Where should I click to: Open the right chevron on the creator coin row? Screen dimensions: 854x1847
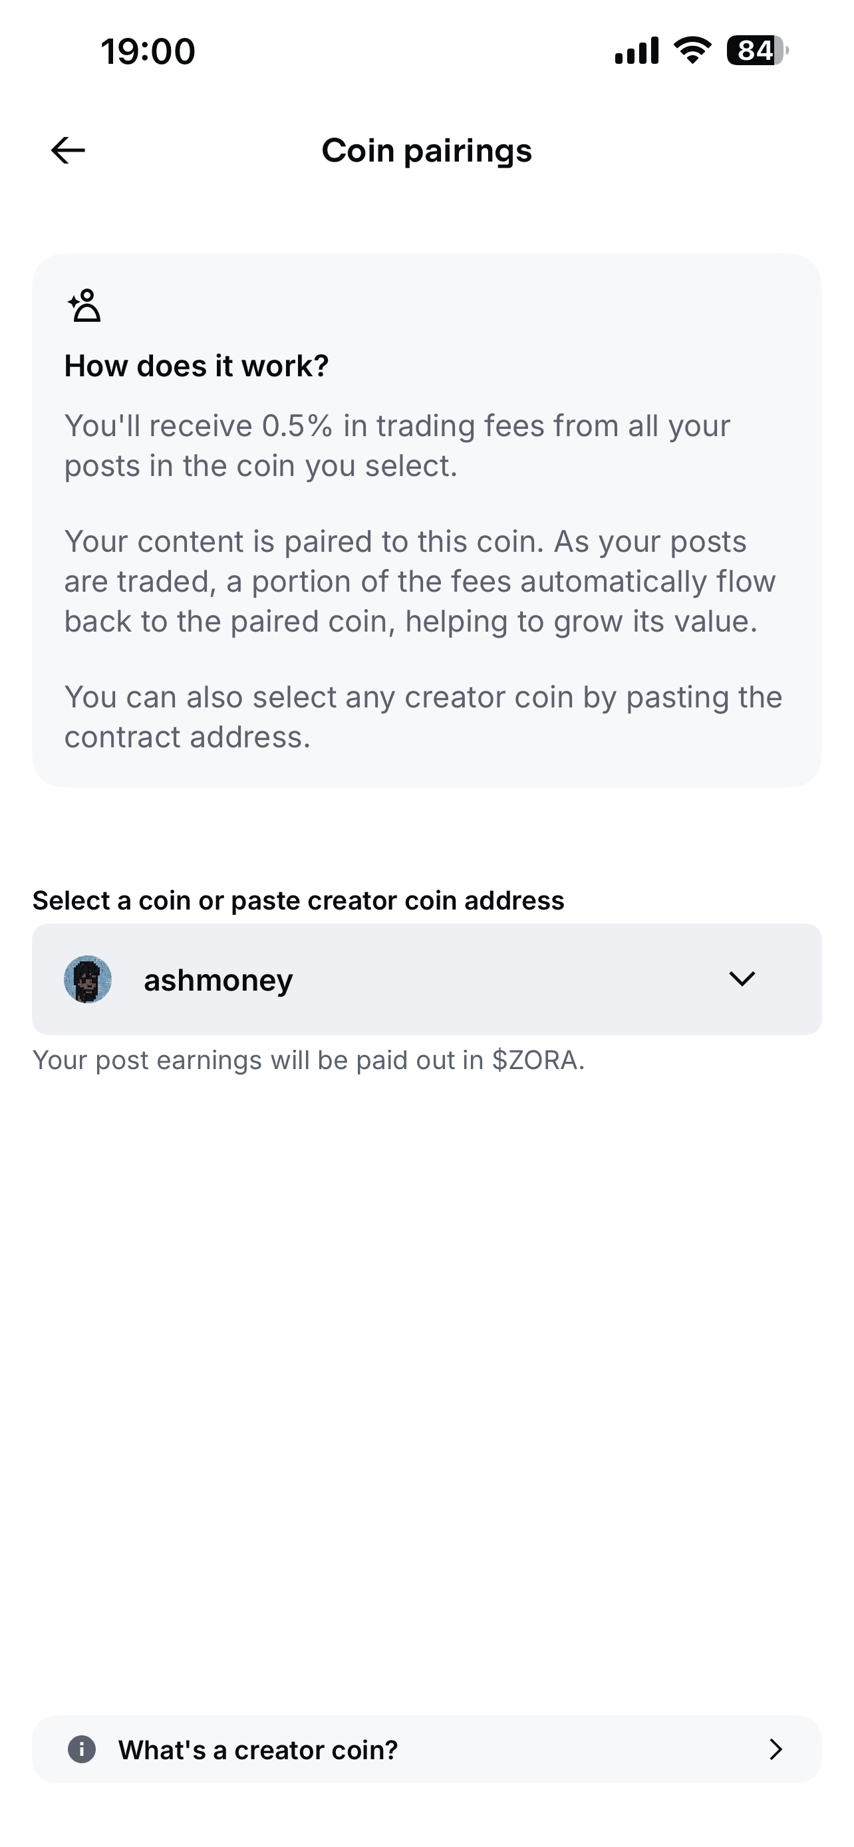[775, 1749]
